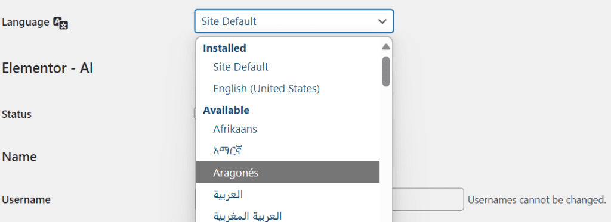This screenshot has height=222, width=611.
Task: Click the translation icon beside Language
Action: click(x=60, y=23)
